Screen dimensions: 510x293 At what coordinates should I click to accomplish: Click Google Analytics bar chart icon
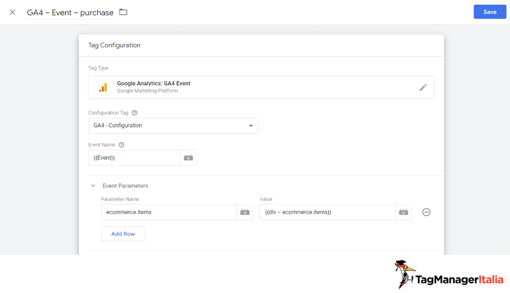point(103,87)
